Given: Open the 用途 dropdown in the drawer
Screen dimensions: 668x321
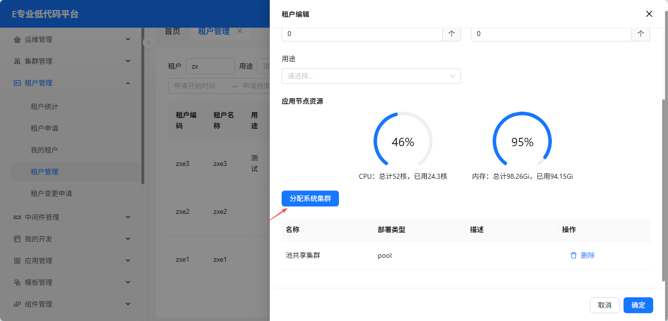Looking at the screenshot, I should coord(371,76).
